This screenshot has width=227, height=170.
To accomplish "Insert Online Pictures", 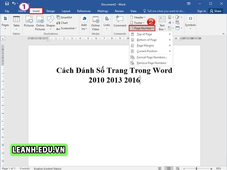I will click(x=40, y=23).
